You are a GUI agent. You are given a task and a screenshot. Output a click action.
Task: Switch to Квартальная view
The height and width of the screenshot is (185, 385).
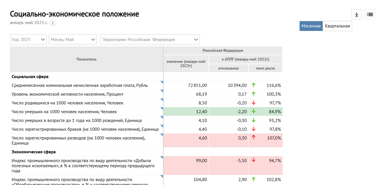(x=337, y=26)
